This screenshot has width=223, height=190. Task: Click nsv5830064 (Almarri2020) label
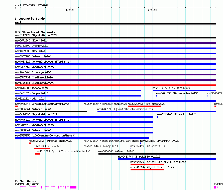[33, 109]
